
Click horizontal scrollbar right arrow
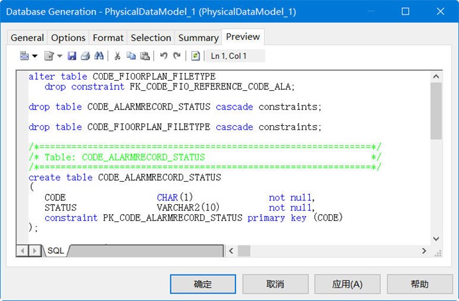424,251
